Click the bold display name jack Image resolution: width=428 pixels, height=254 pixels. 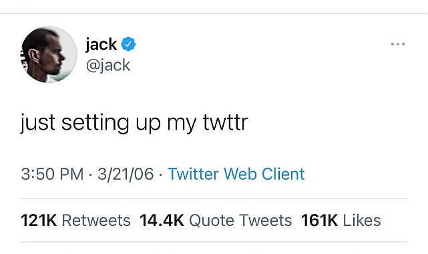(101, 44)
